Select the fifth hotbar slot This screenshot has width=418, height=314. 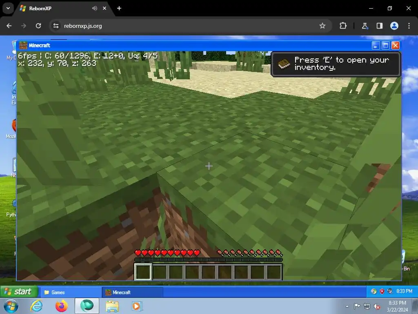pos(209,272)
